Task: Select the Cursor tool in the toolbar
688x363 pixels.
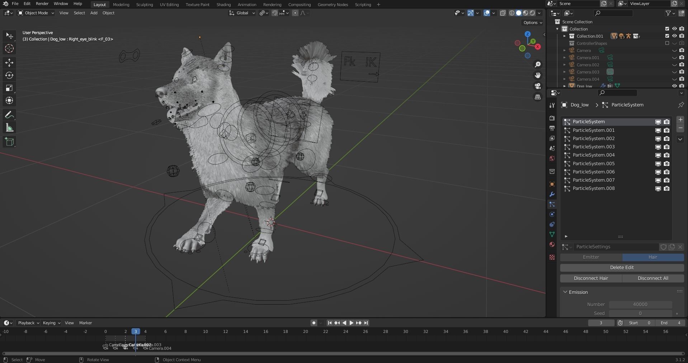Action: (9, 48)
